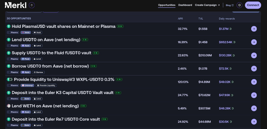This screenshot has height=129, width=267.
Task: Sort by Daily rewards column header
Action: point(227,19)
